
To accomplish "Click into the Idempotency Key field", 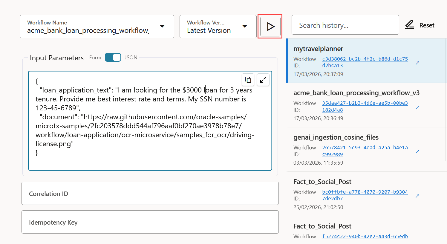I will coord(150,222).
